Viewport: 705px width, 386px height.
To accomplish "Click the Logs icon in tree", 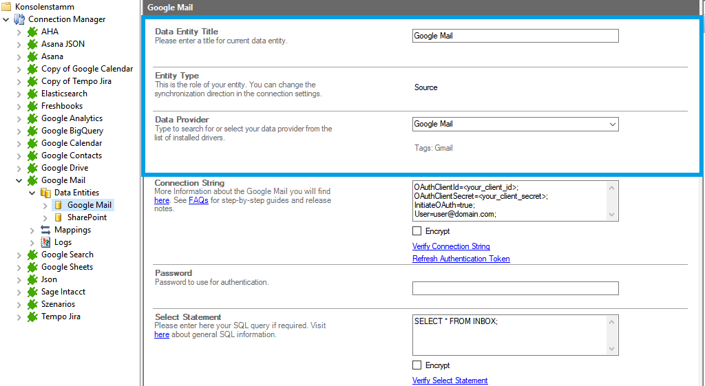I will (x=45, y=242).
